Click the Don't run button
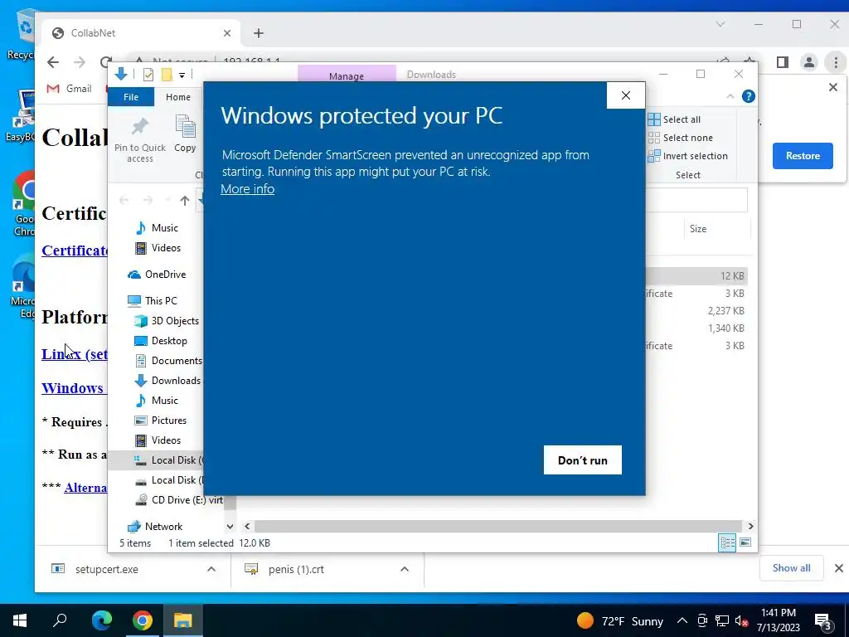This screenshot has width=849, height=637. pyautogui.click(x=583, y=460)
